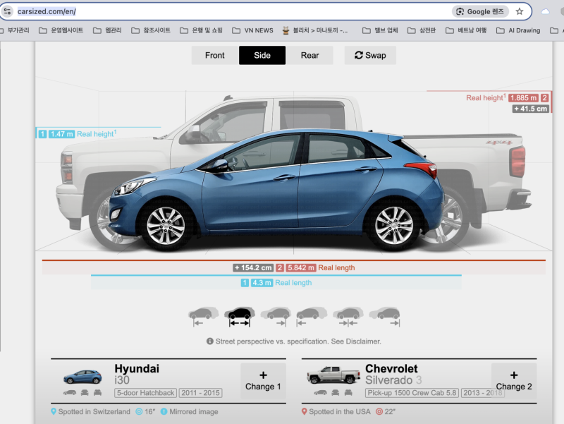Click the red wheel icon beside 22"
The image size is (564, 424).
379,411
